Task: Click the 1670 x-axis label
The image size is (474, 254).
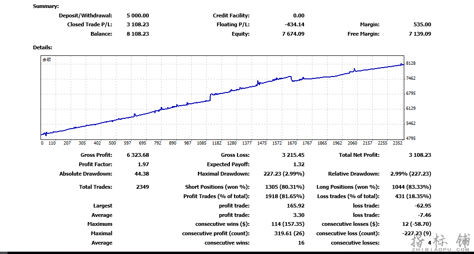Action: tap(292, 143)
